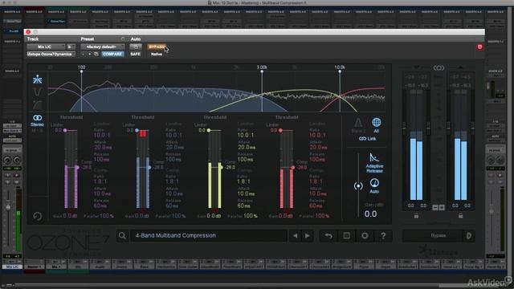
Task: Open the window view square button
Action: [346, 235]
